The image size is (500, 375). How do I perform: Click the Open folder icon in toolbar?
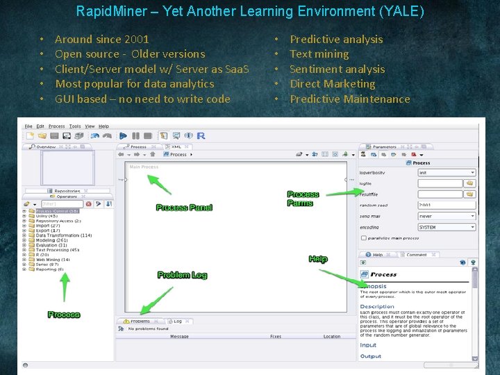[42, 136]
